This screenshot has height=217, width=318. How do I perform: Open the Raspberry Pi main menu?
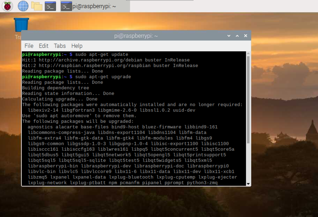[8, 6]
